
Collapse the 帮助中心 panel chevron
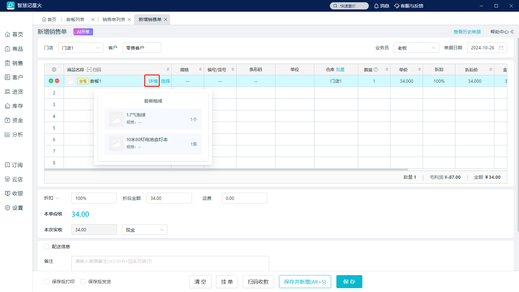click(x=512, y=32)
